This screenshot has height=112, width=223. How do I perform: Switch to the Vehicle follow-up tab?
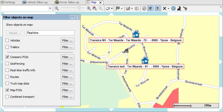click(37, 2)
